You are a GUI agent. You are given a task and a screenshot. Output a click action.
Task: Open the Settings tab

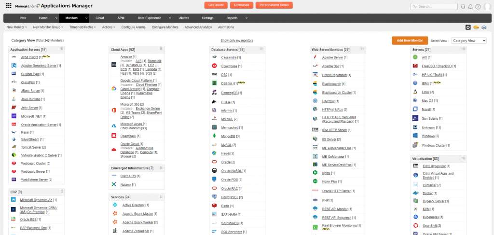point(207,18)
